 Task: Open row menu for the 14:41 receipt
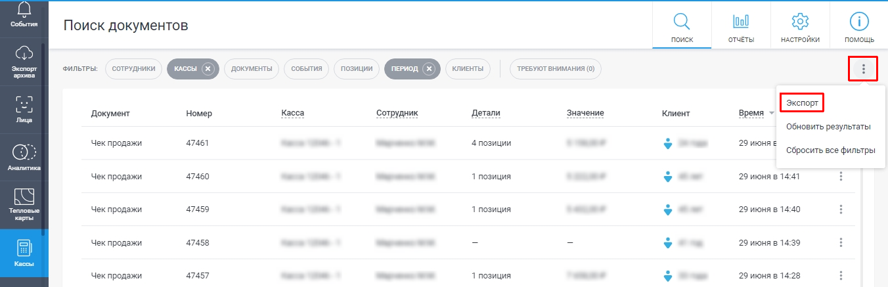tap(841, 176)
